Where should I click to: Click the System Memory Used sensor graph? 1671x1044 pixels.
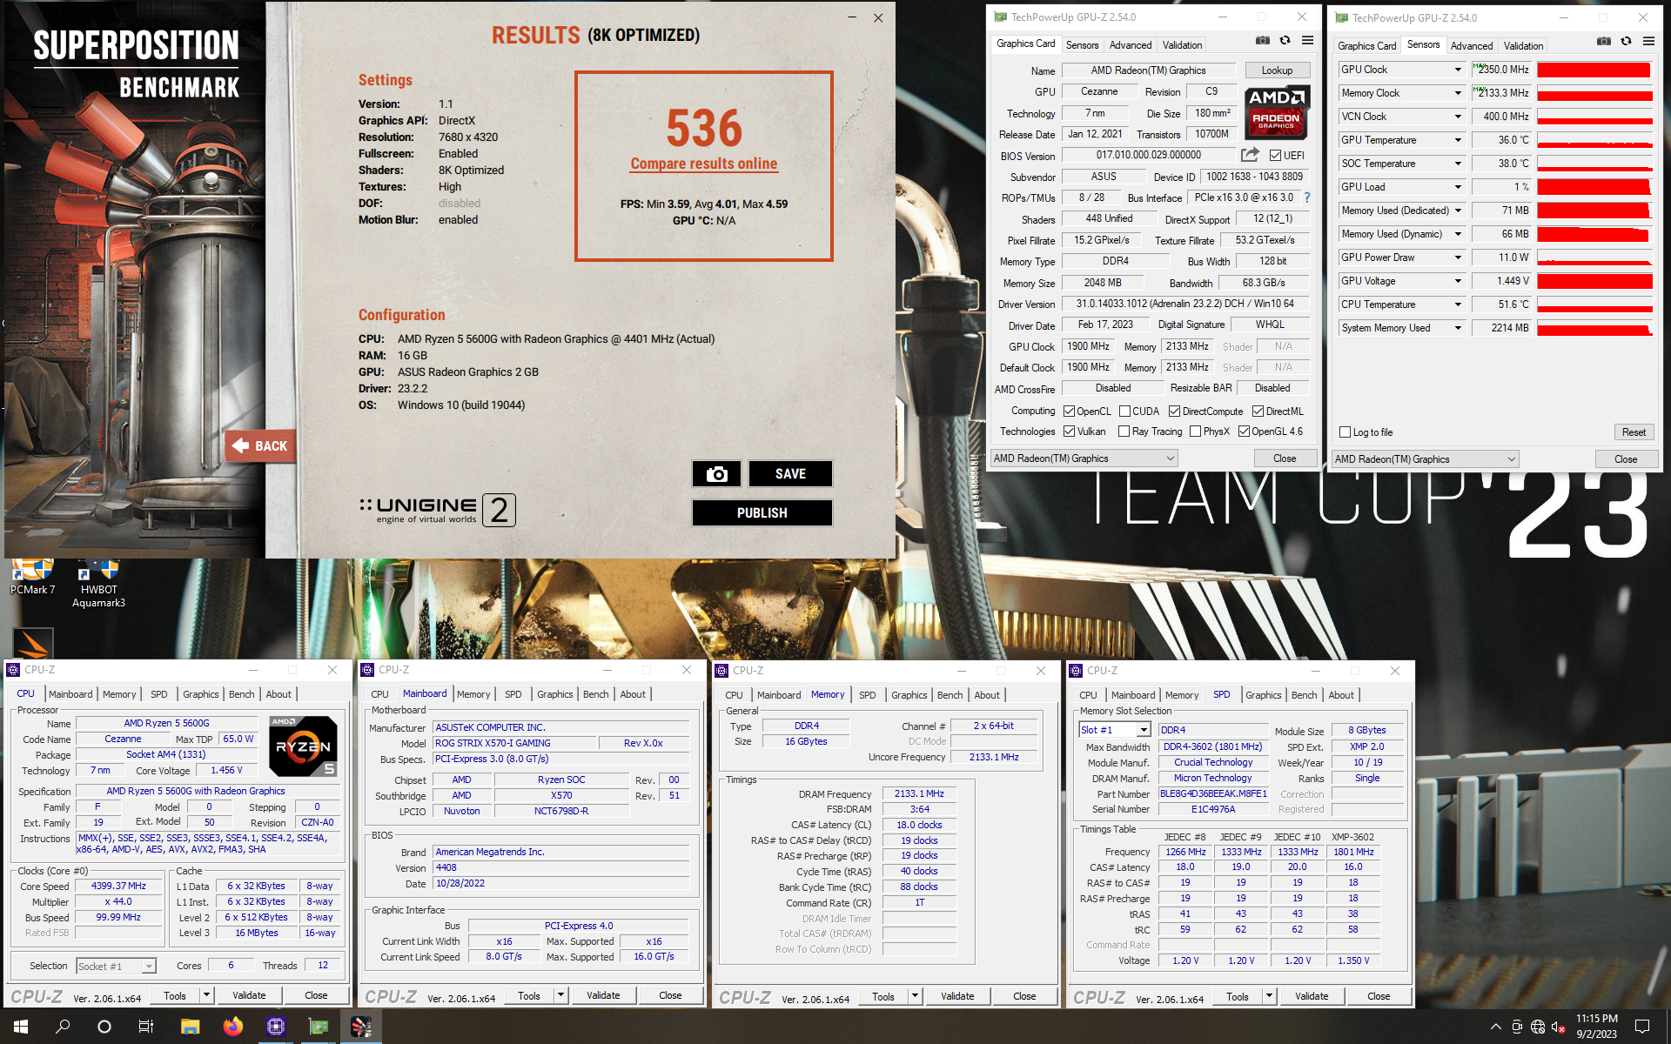click(x=1594, y=328)
